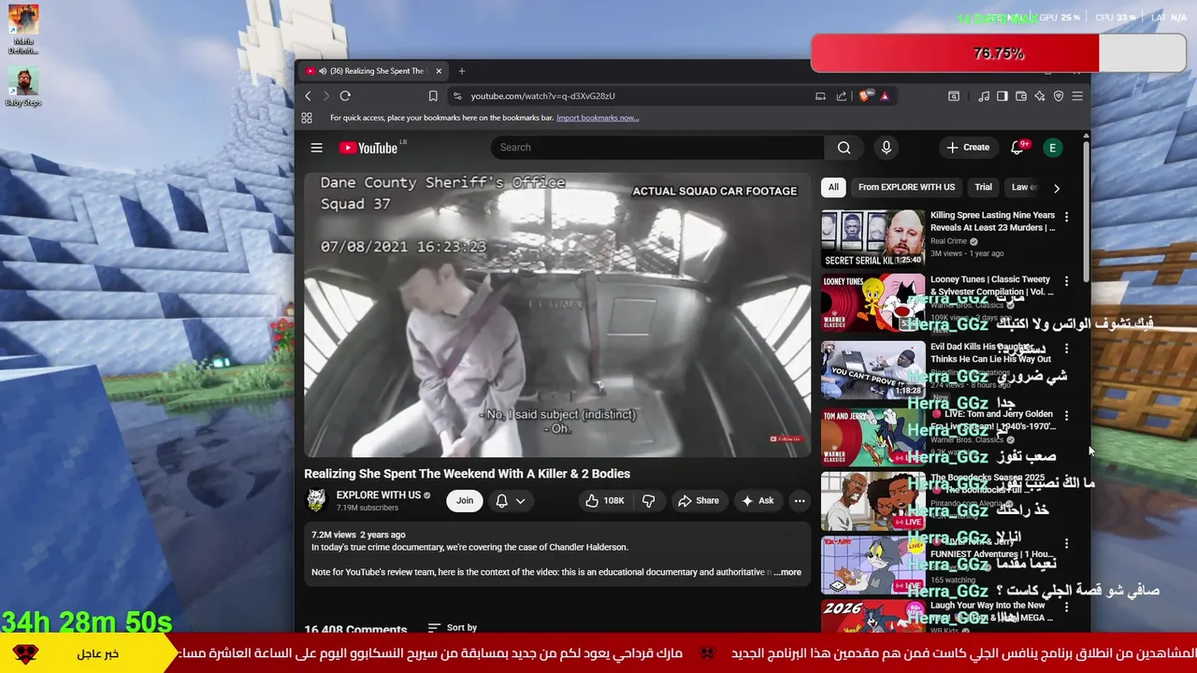Click Import bookmarks now link
Viewport: 1197px width, 673px height.
coord(598,118)
